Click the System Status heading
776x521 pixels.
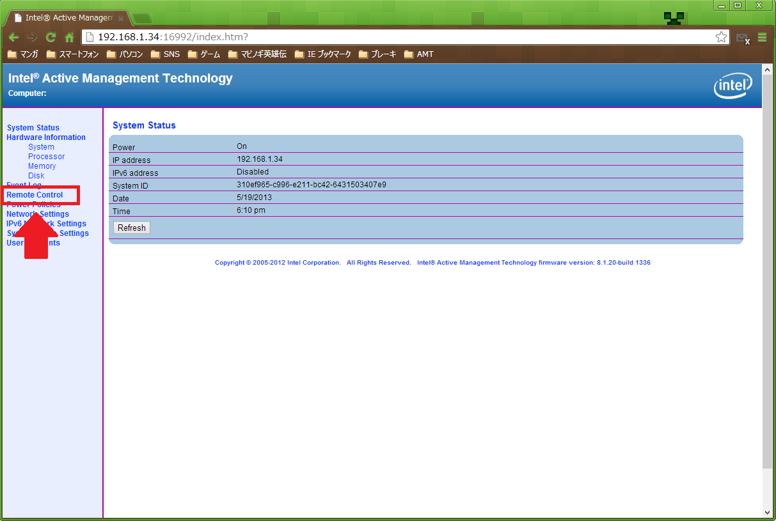[144, 125]
